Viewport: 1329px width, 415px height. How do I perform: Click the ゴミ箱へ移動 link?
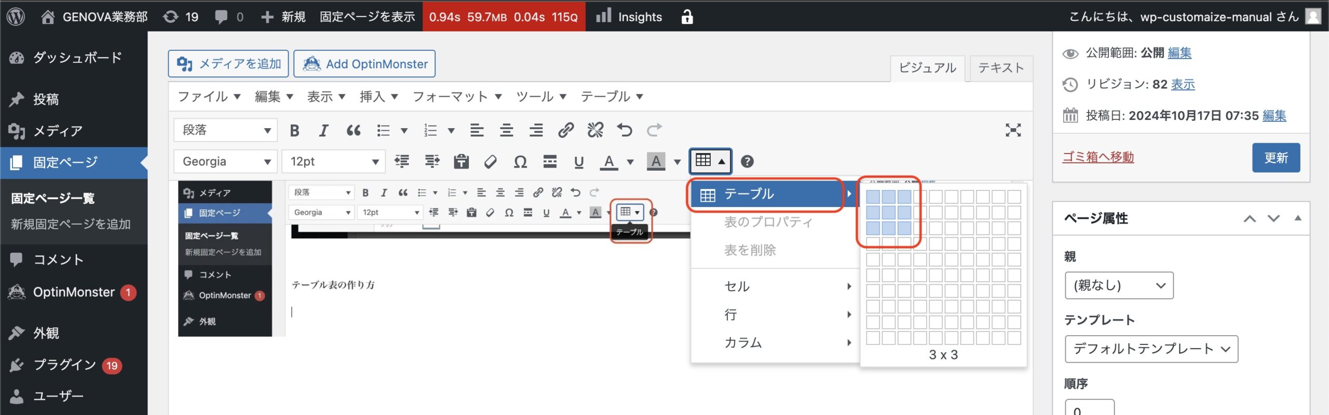(1098, 157)
